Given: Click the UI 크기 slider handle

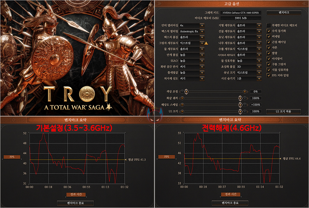Looking at the screenshot, I should tap(240, 111).
